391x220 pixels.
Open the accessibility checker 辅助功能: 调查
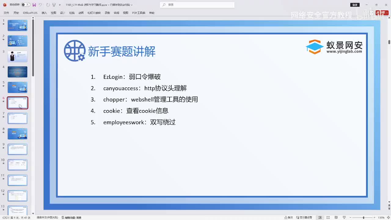click(x=72, y=218)
